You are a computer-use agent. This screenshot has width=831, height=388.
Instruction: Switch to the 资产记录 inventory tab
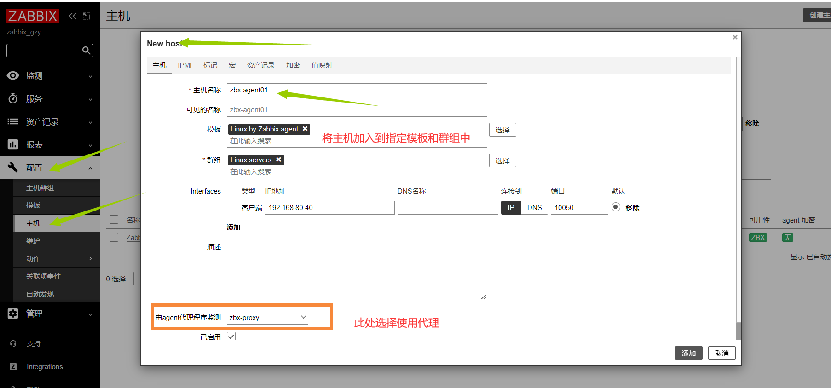click(x=260, y=65)
